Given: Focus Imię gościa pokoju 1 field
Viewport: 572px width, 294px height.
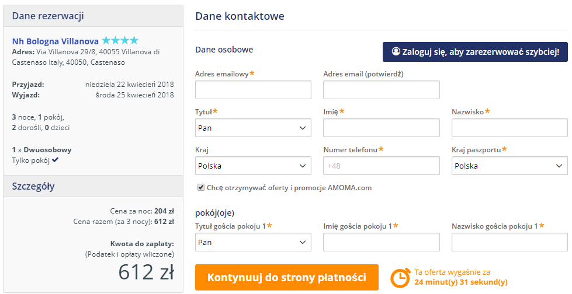Looking at the screenshot, I should pyautogui.click(x=381, y=242).
